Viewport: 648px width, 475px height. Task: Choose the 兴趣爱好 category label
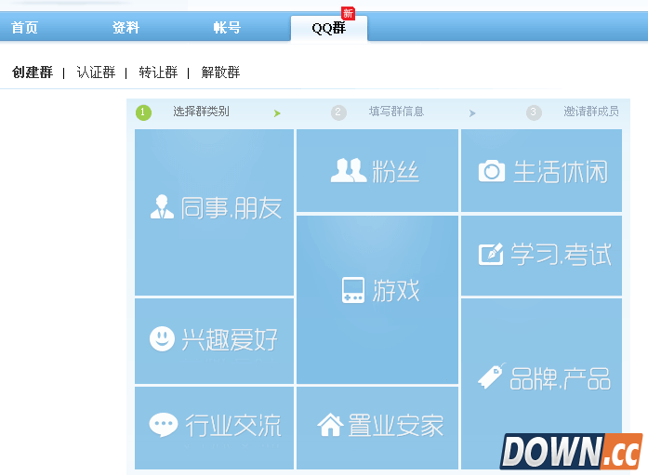click(230, 339)
